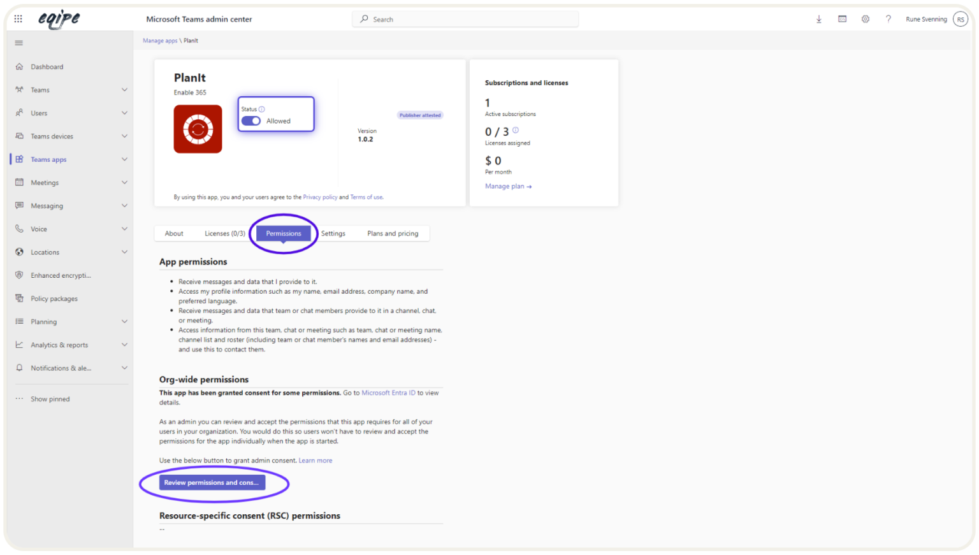Click Review permissions and consent

tap(212, 482)
